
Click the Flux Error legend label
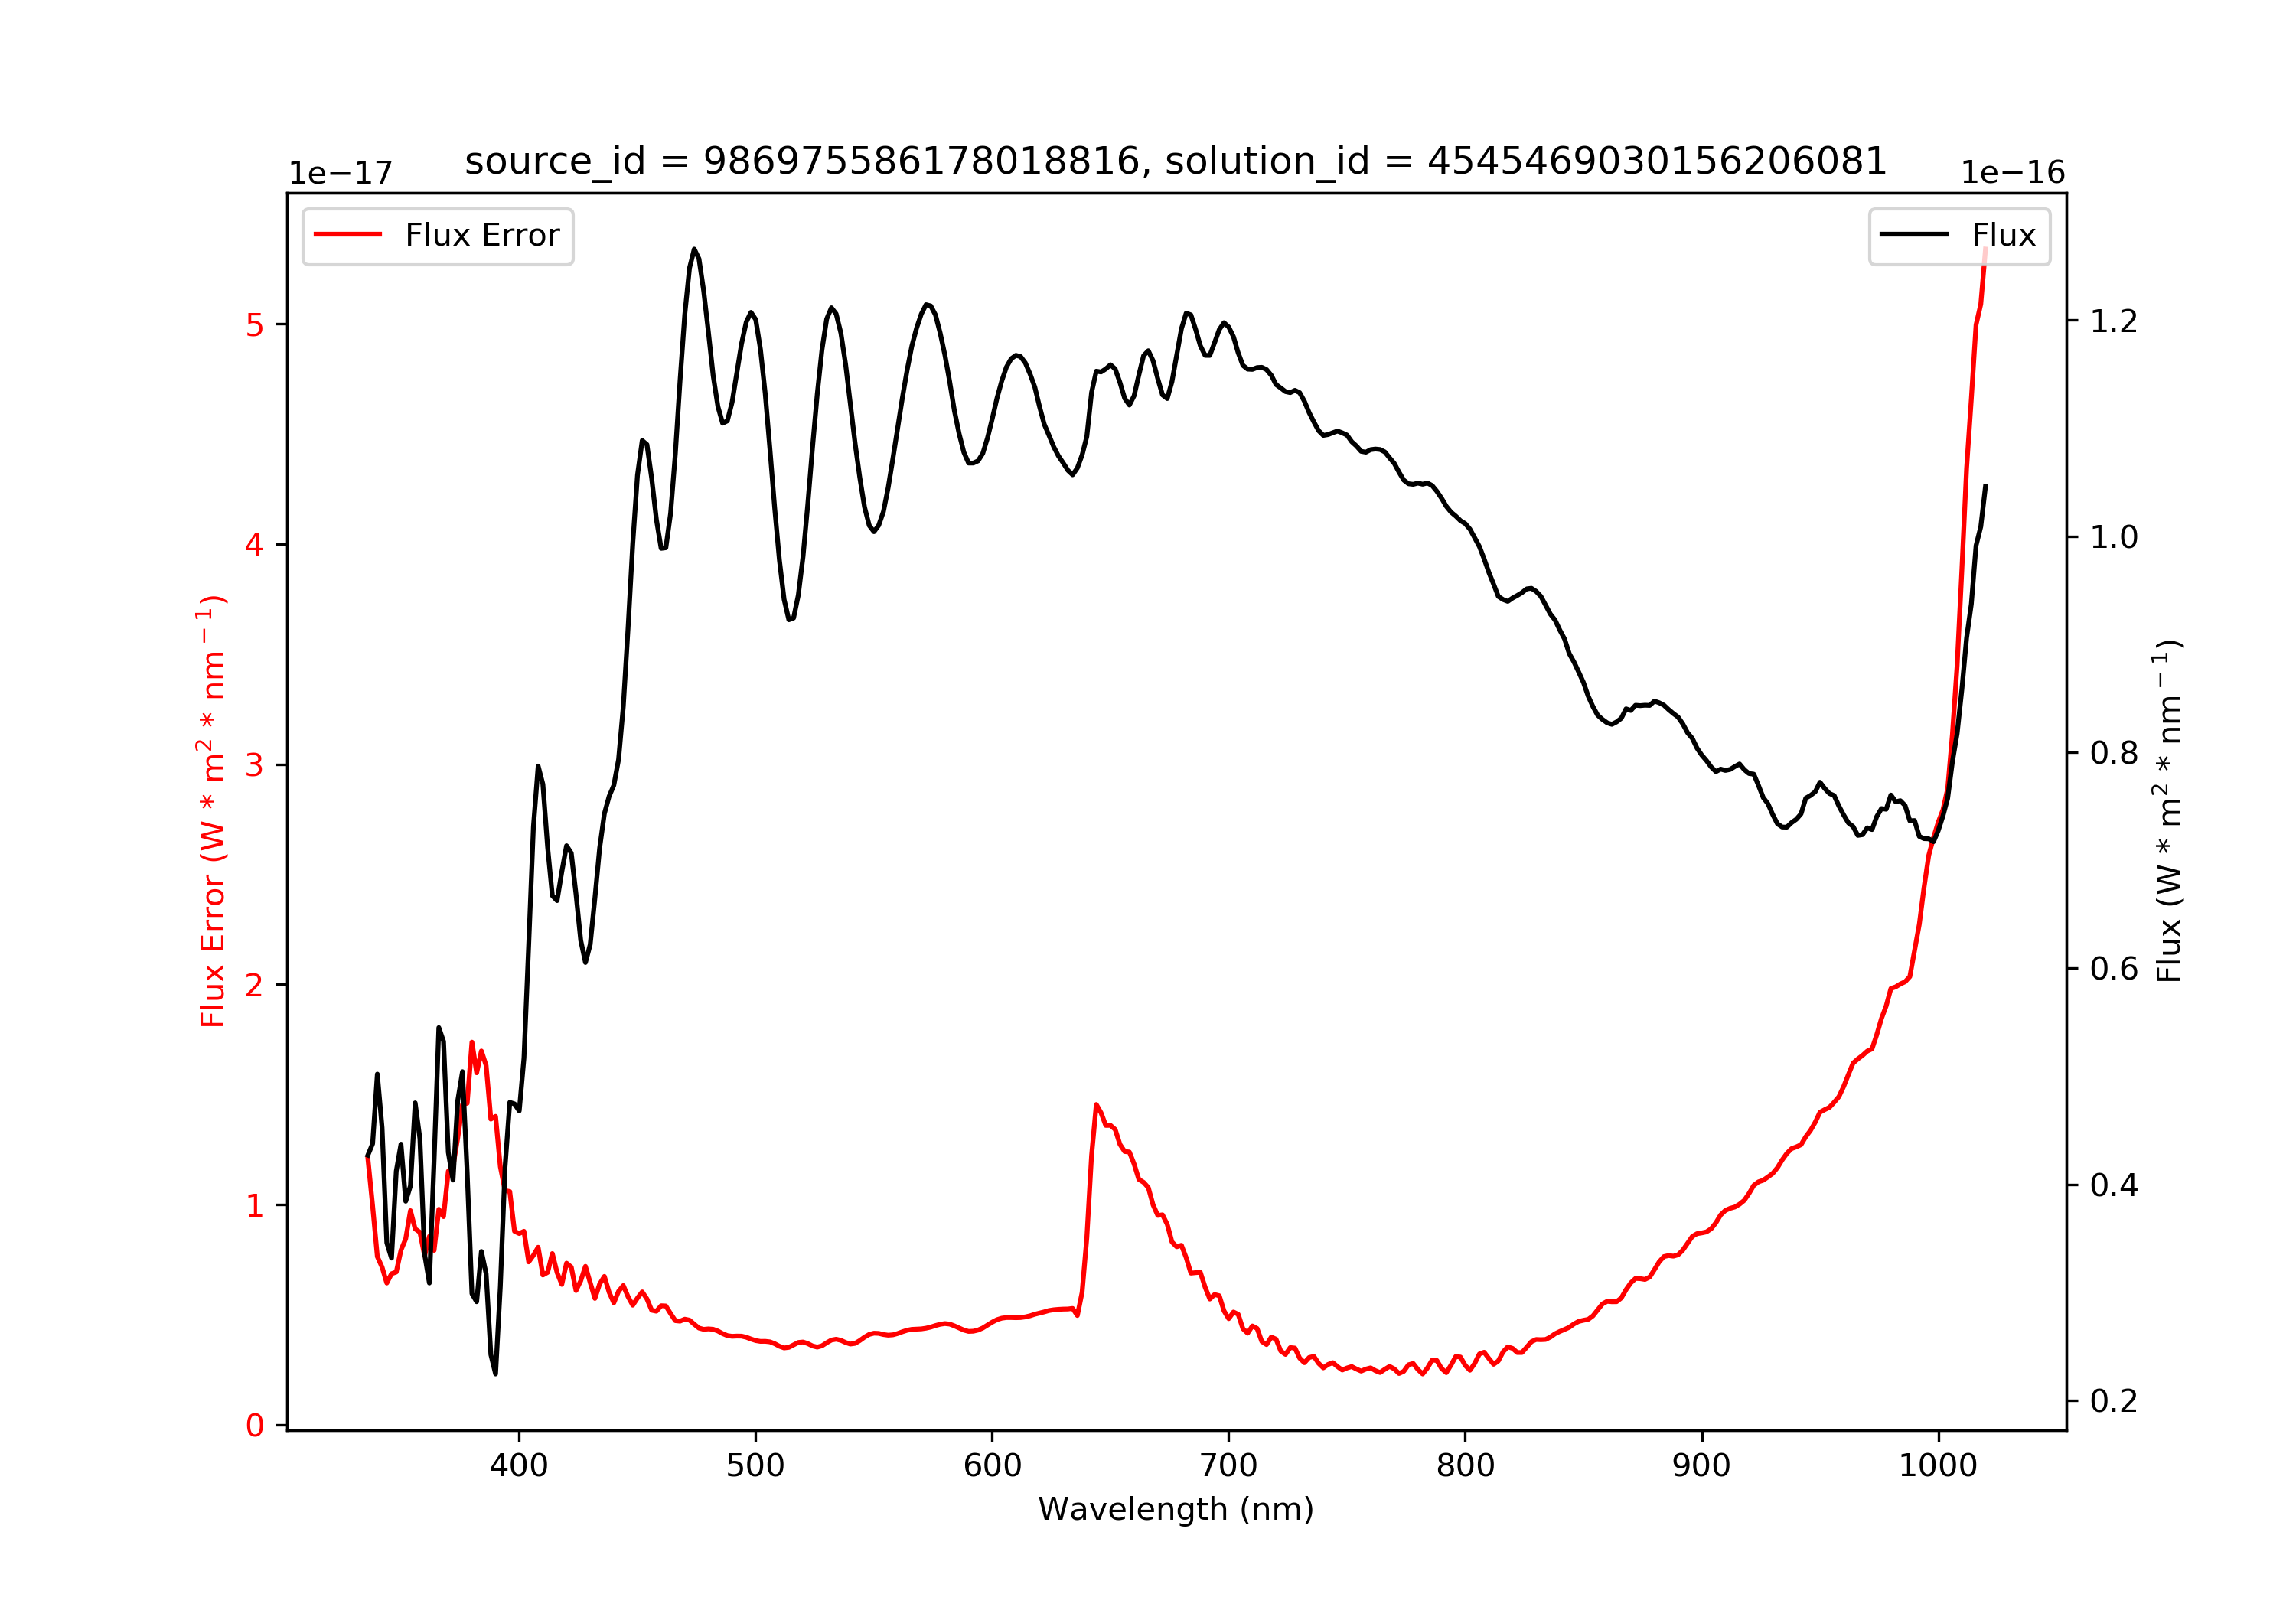(482, 235)
